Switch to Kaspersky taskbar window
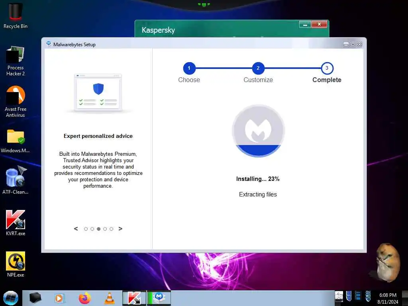This screenshot has width=408, height=306. click(134, 298)
